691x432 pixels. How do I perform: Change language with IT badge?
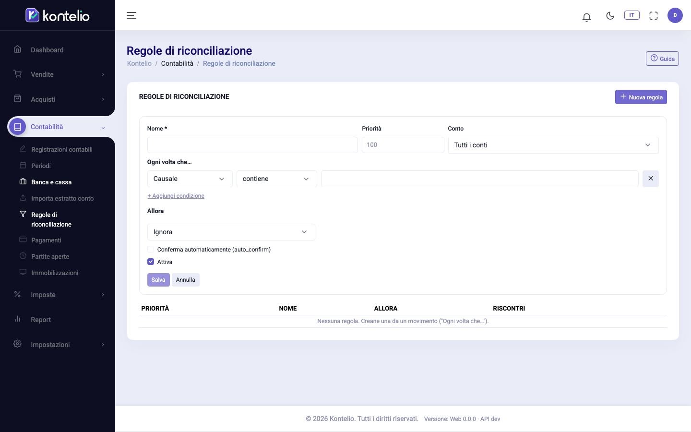coord(632,15)
